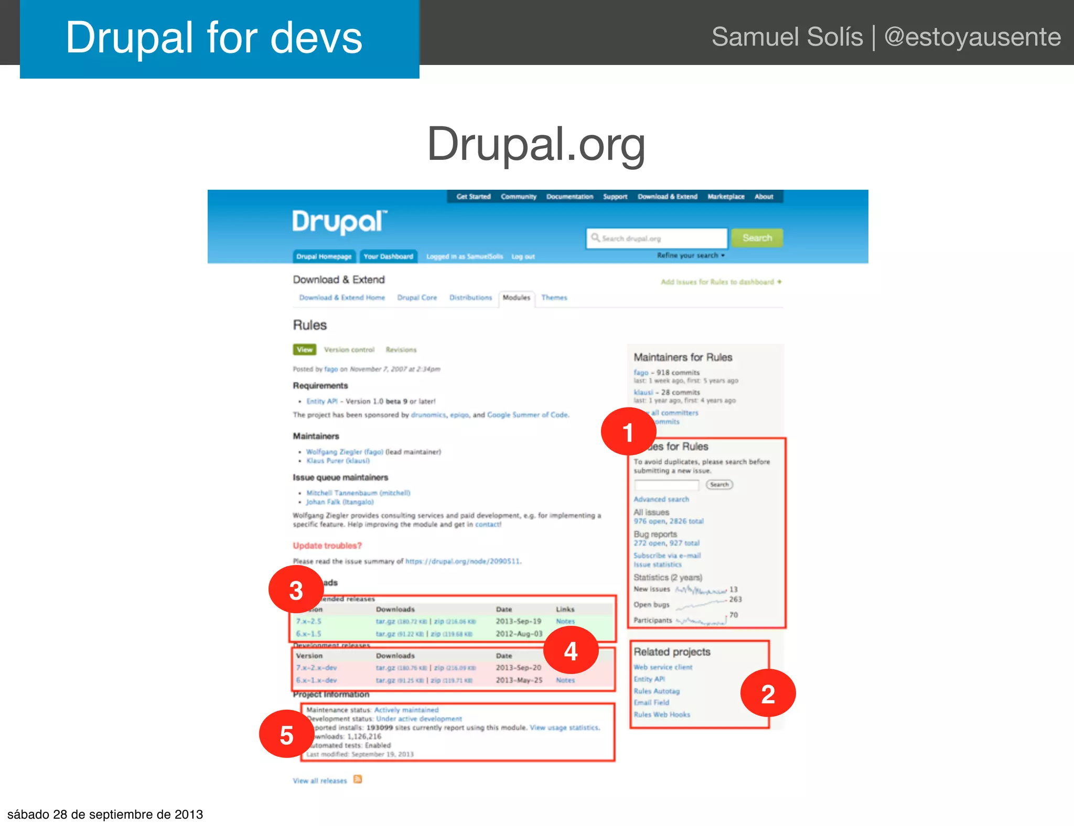This screenshot has height=826, width=1074.
Task: Switch to the Your Dashboard tab
Action: click(388, 256)
